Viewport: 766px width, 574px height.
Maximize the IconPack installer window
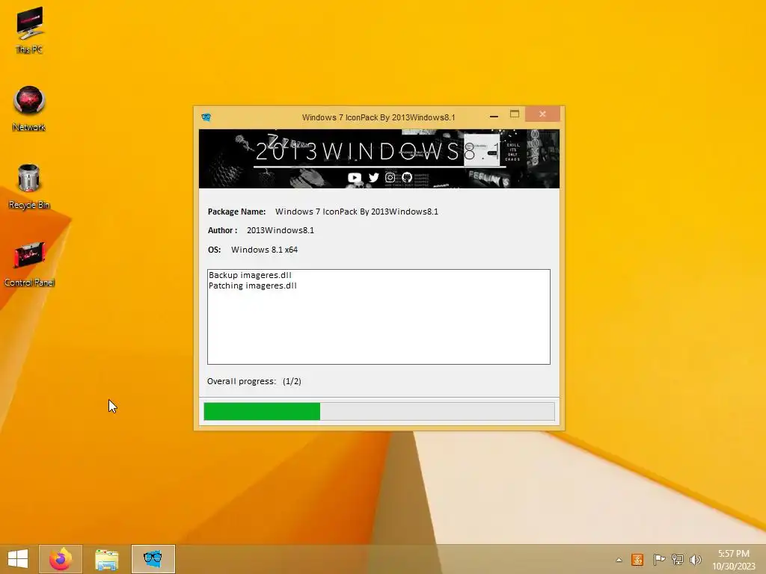(515, 114)
